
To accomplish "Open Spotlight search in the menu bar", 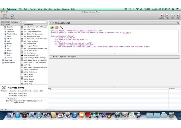I will point(173,9).
